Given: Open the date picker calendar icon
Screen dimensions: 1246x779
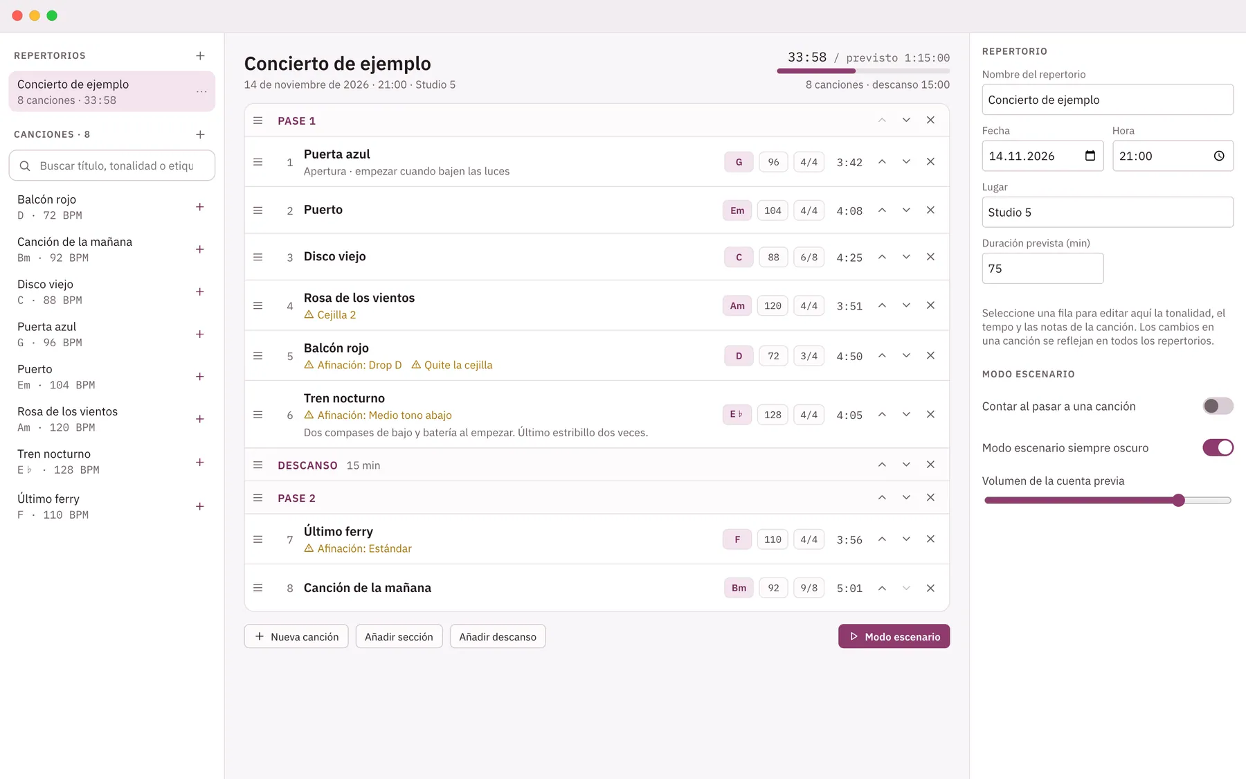Looking at the screenshot, I should pos(1090,156).
